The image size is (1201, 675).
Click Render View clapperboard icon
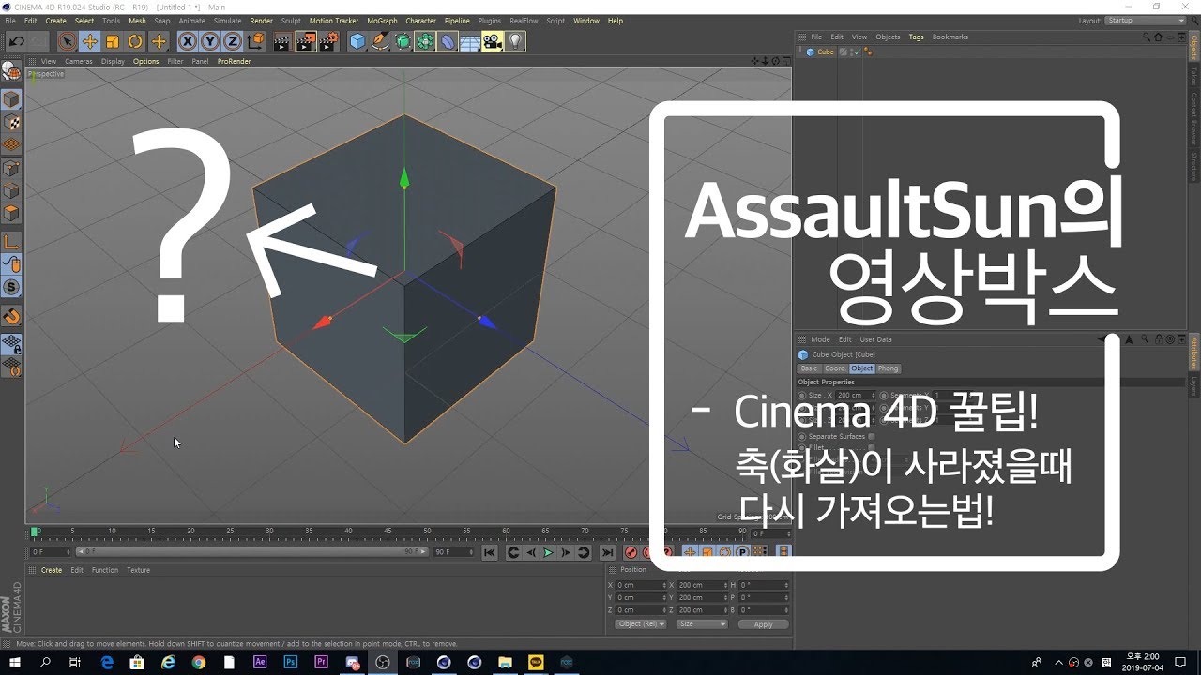(282, 41)
